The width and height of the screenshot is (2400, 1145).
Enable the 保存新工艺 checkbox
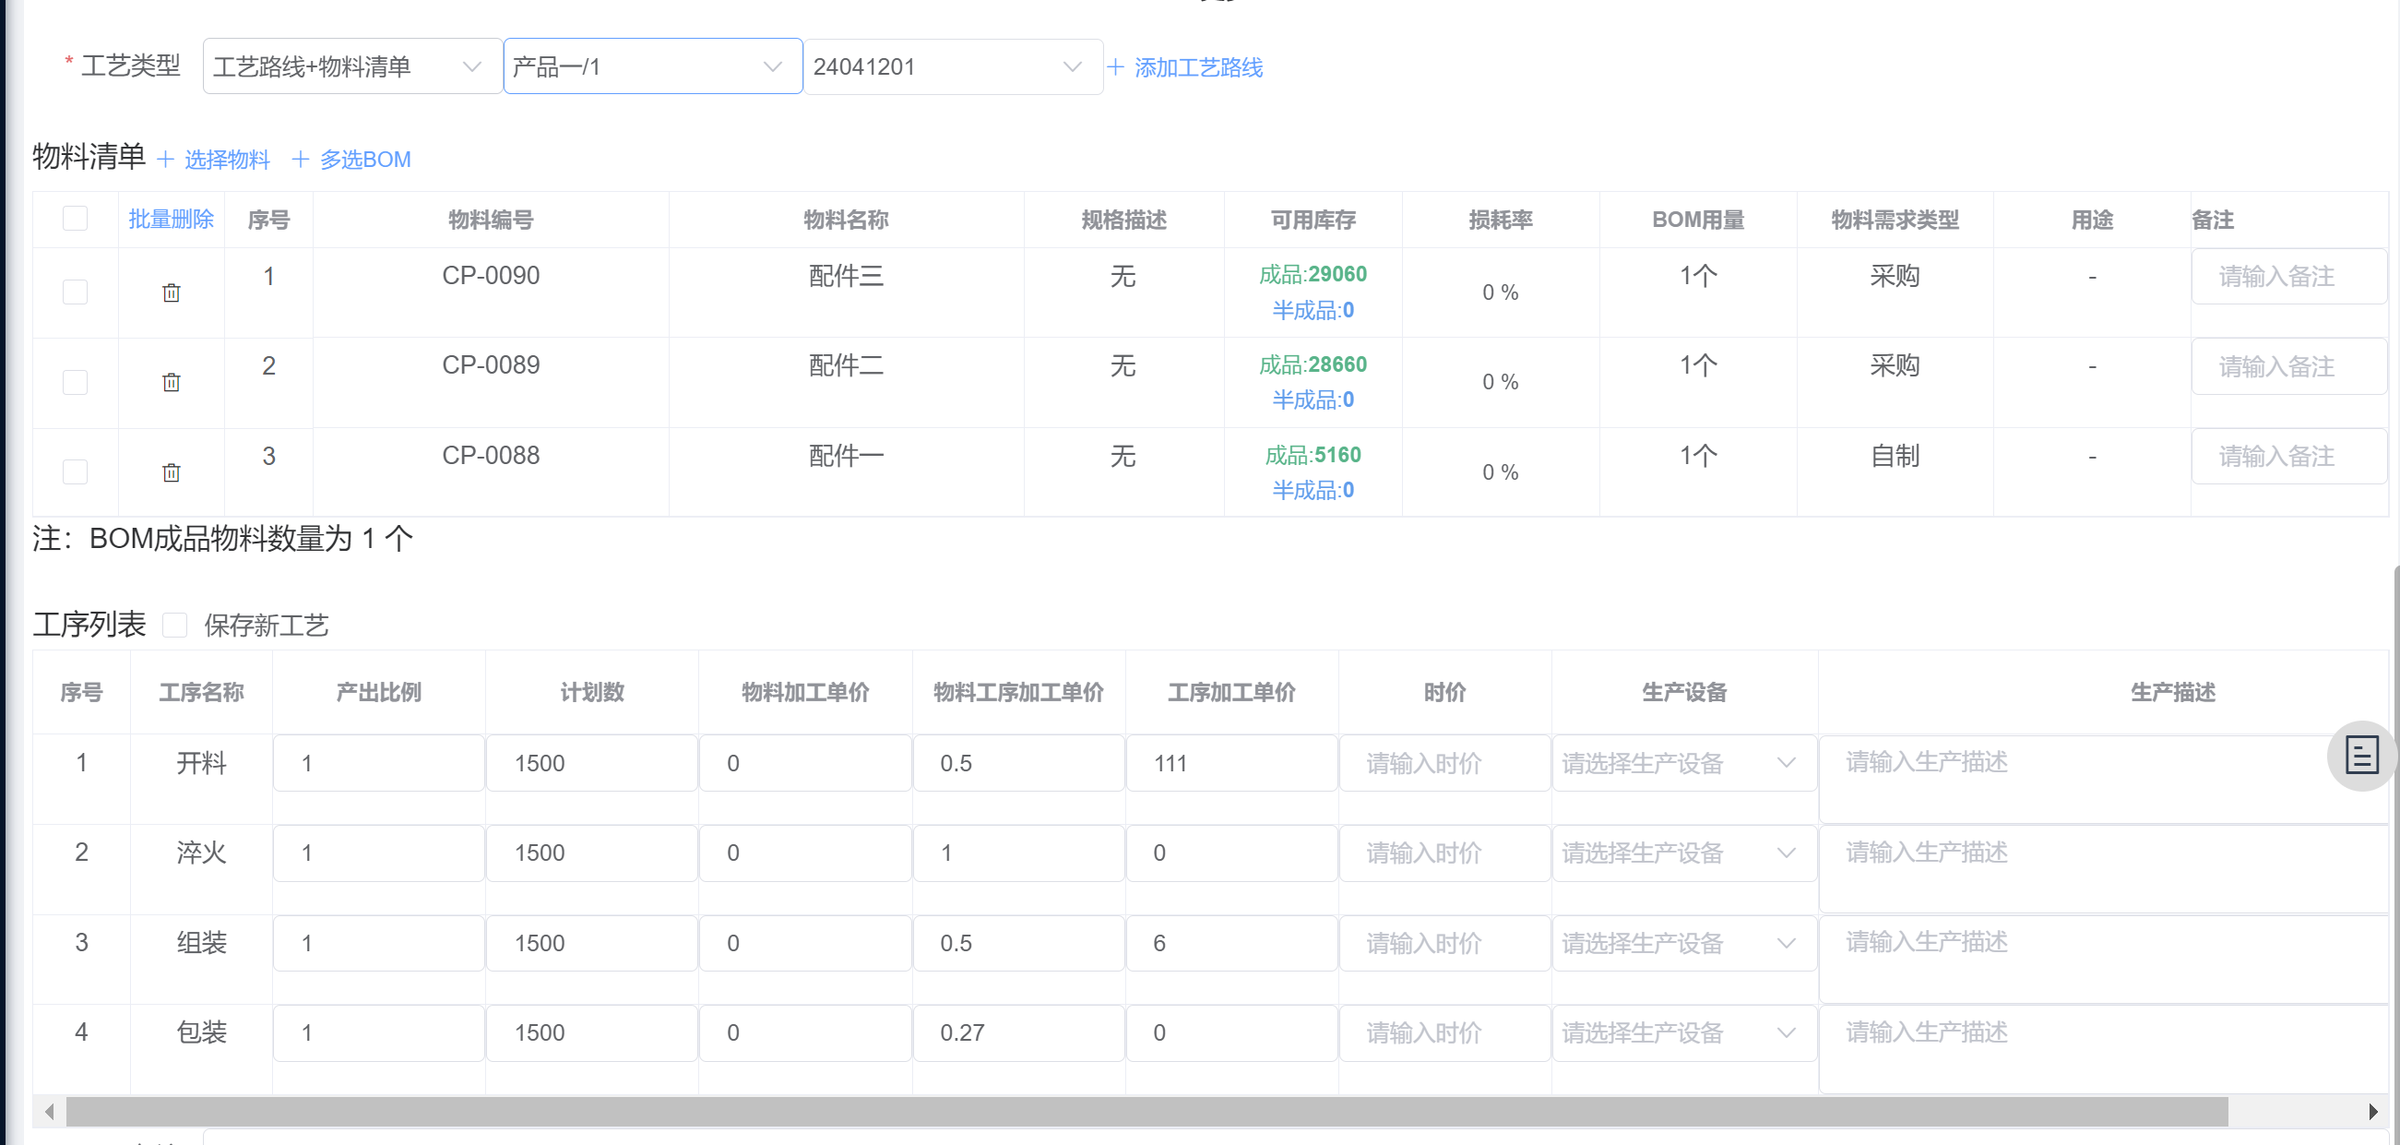pyautogui.click(x=174, y=625)
